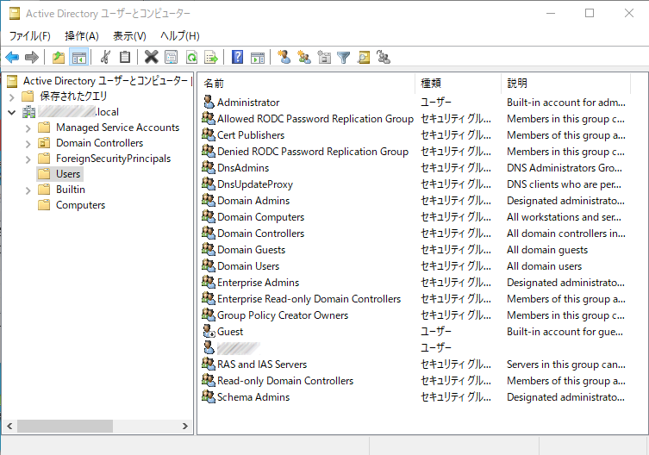Click the Delete X icon
This screenshot has width=649, height=455.
(x=151, y=57)
